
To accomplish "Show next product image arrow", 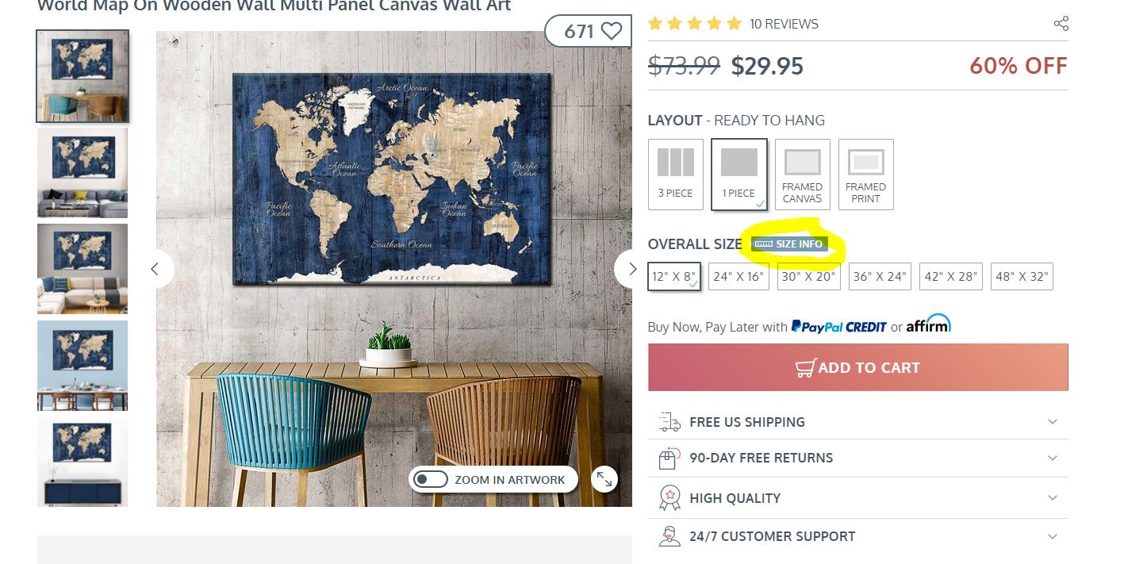I will [x=631, y=269].
